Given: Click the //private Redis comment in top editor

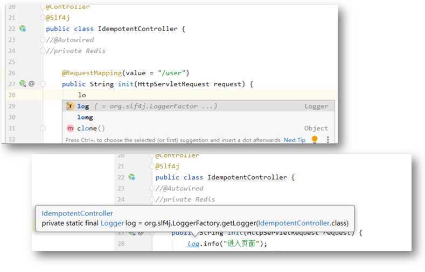Looking at the screenshot, I should point(75,51).
